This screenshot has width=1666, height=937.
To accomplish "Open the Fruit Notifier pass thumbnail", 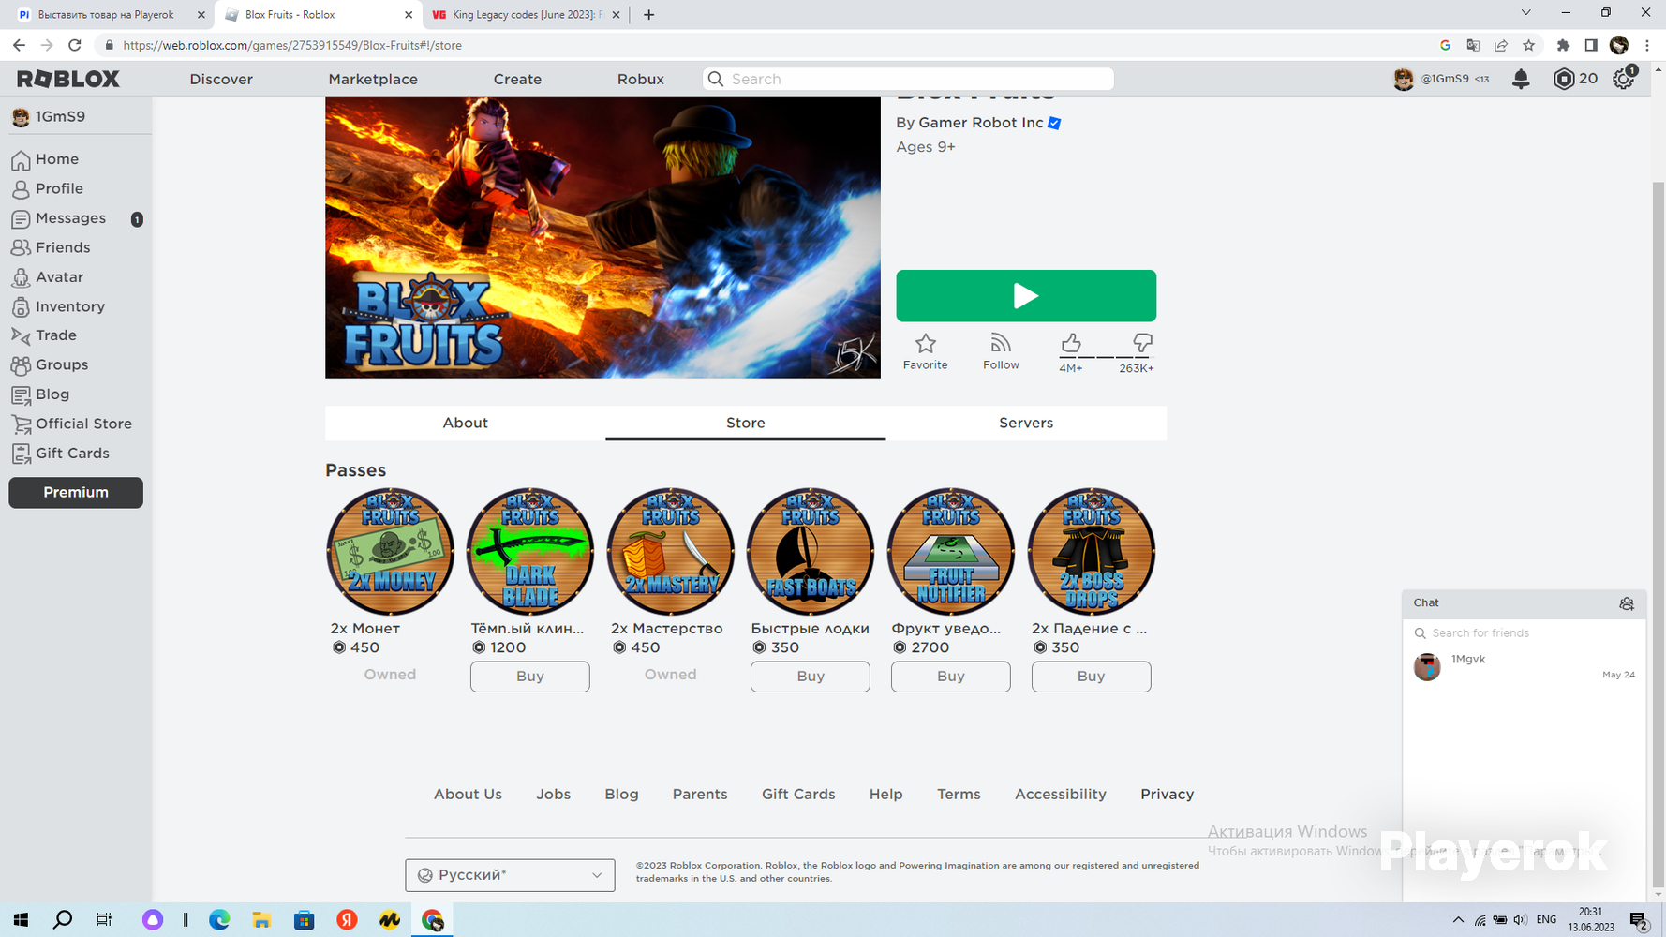I will [x=950, y=551].
